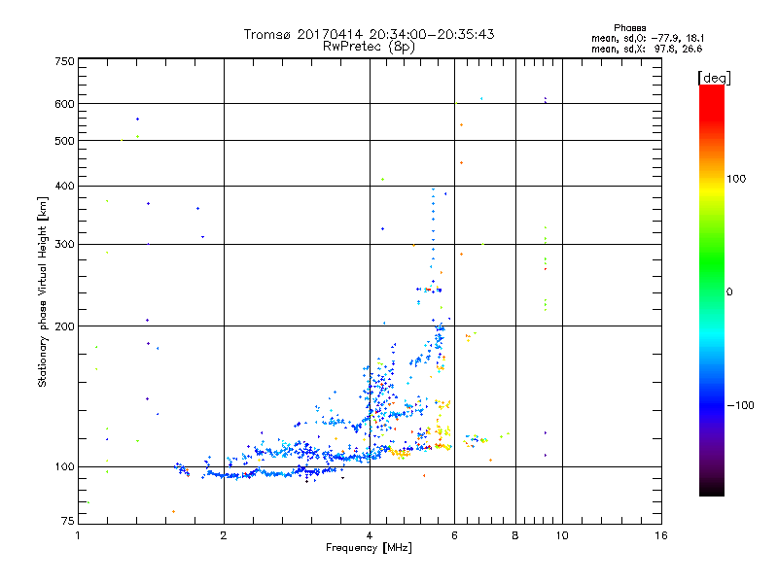Viewport: 778px width, 583px height.
Task: Click the "Phases" header text
Action: [629, 28]
